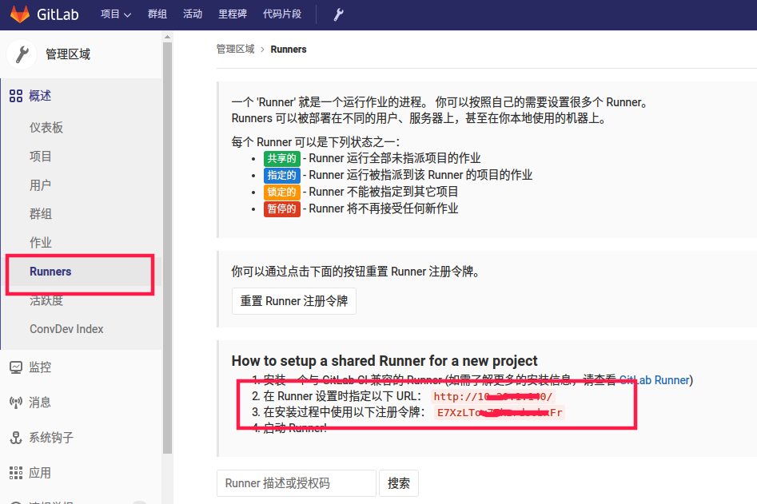The width and height of the screenshot is (757, 504).
Task: Click the sidebar vertical scrollbar thumb
Action: coord(168,248)
